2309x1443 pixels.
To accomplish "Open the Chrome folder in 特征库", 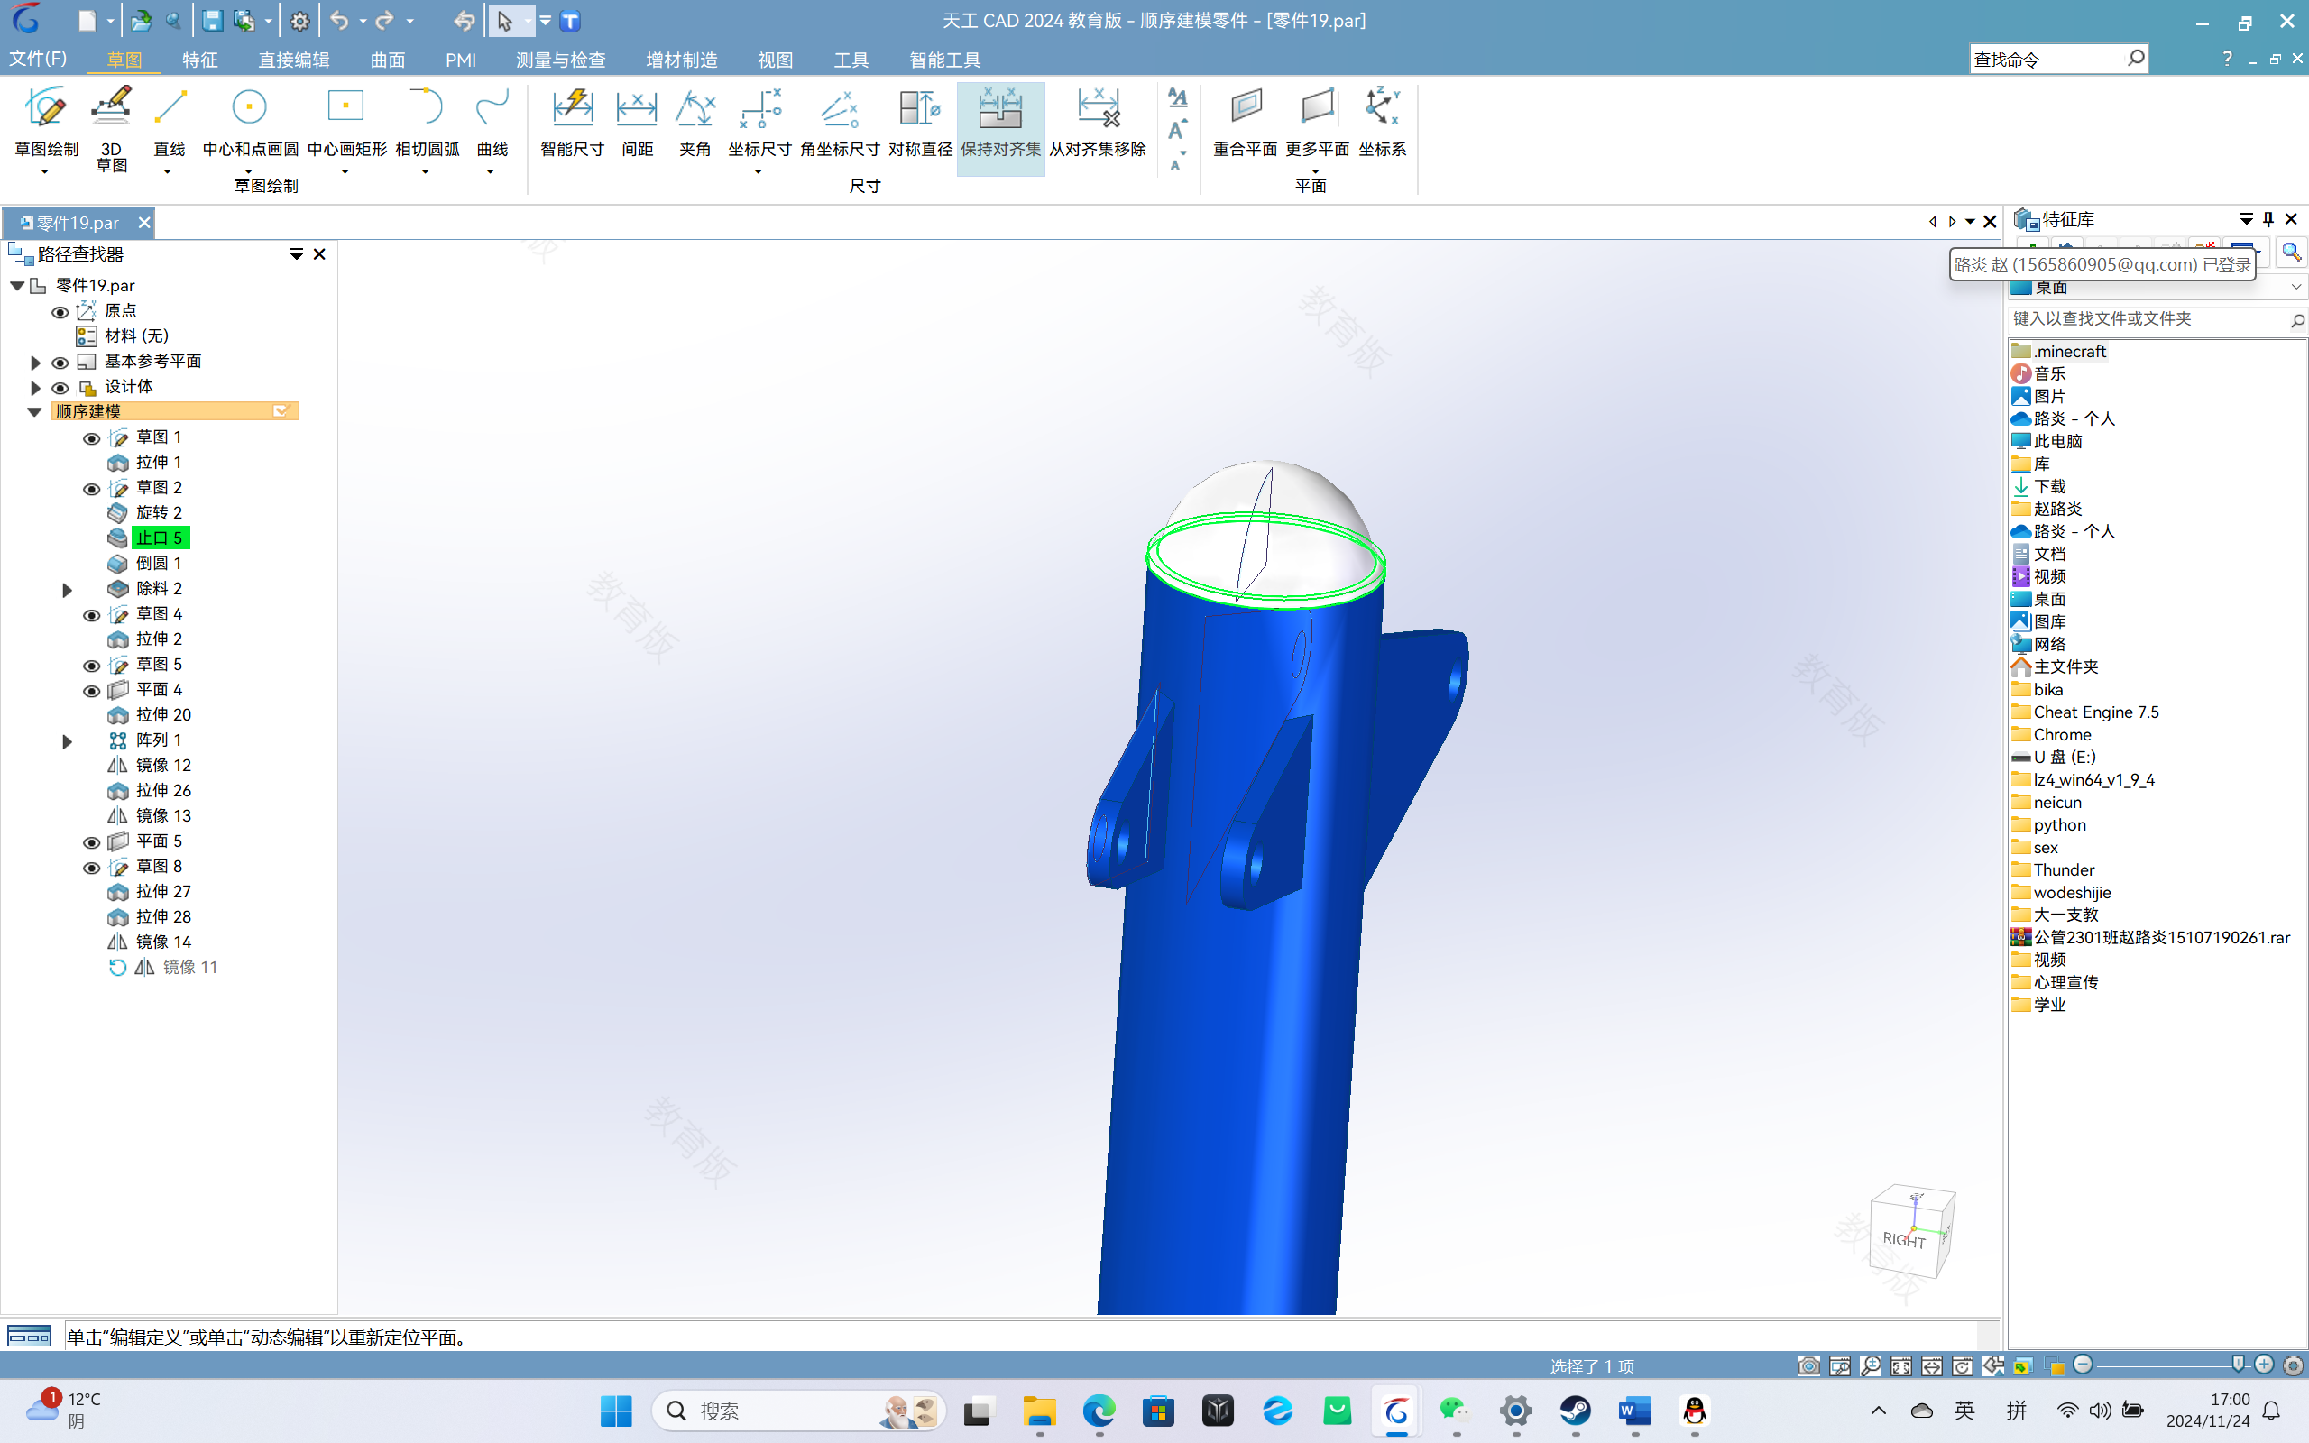I will (x=2062, y=735).
